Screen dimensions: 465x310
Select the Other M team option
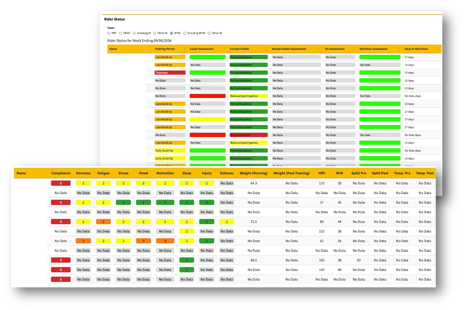point(155,33)
